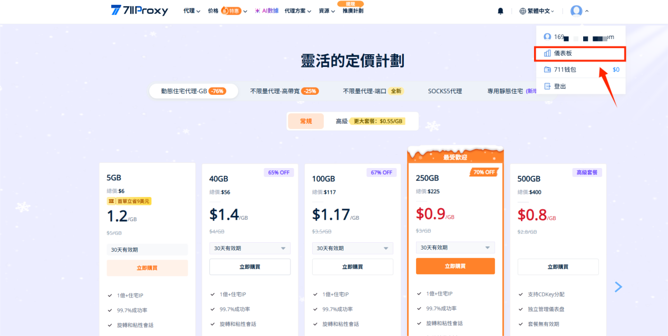Image resolution: width=668 pixels, height=336 pixels.
Task: Open the notification bell
Action: pyautogui.click(x=500, y=11)
